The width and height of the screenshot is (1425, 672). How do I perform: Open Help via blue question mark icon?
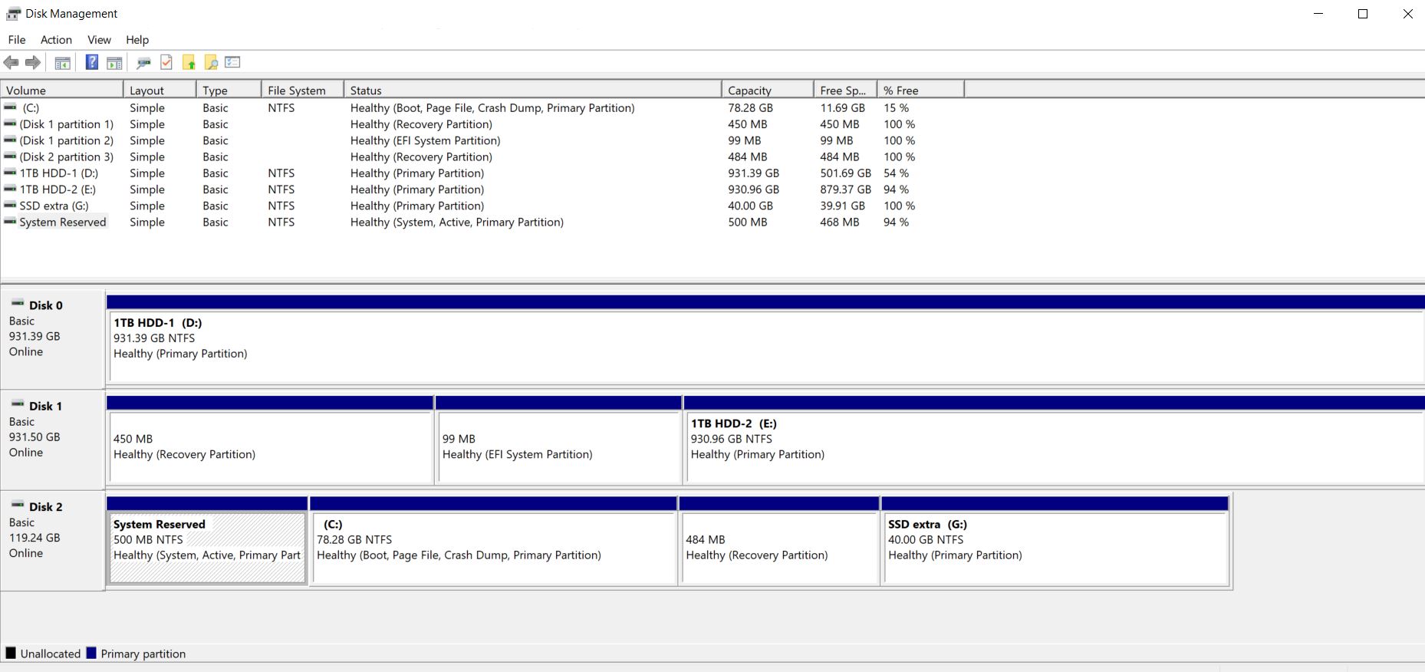point(92,63)
